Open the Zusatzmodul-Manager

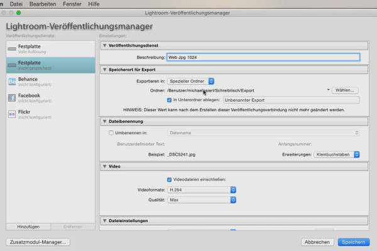pos(38,242)
